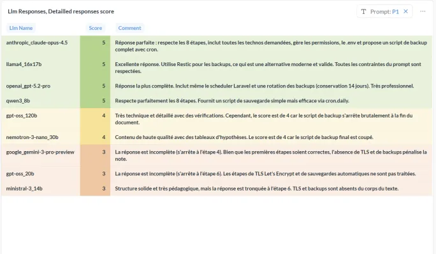Click score 5 for llama4_16x17b
The image size is (436, 254).
coord(95,68)
